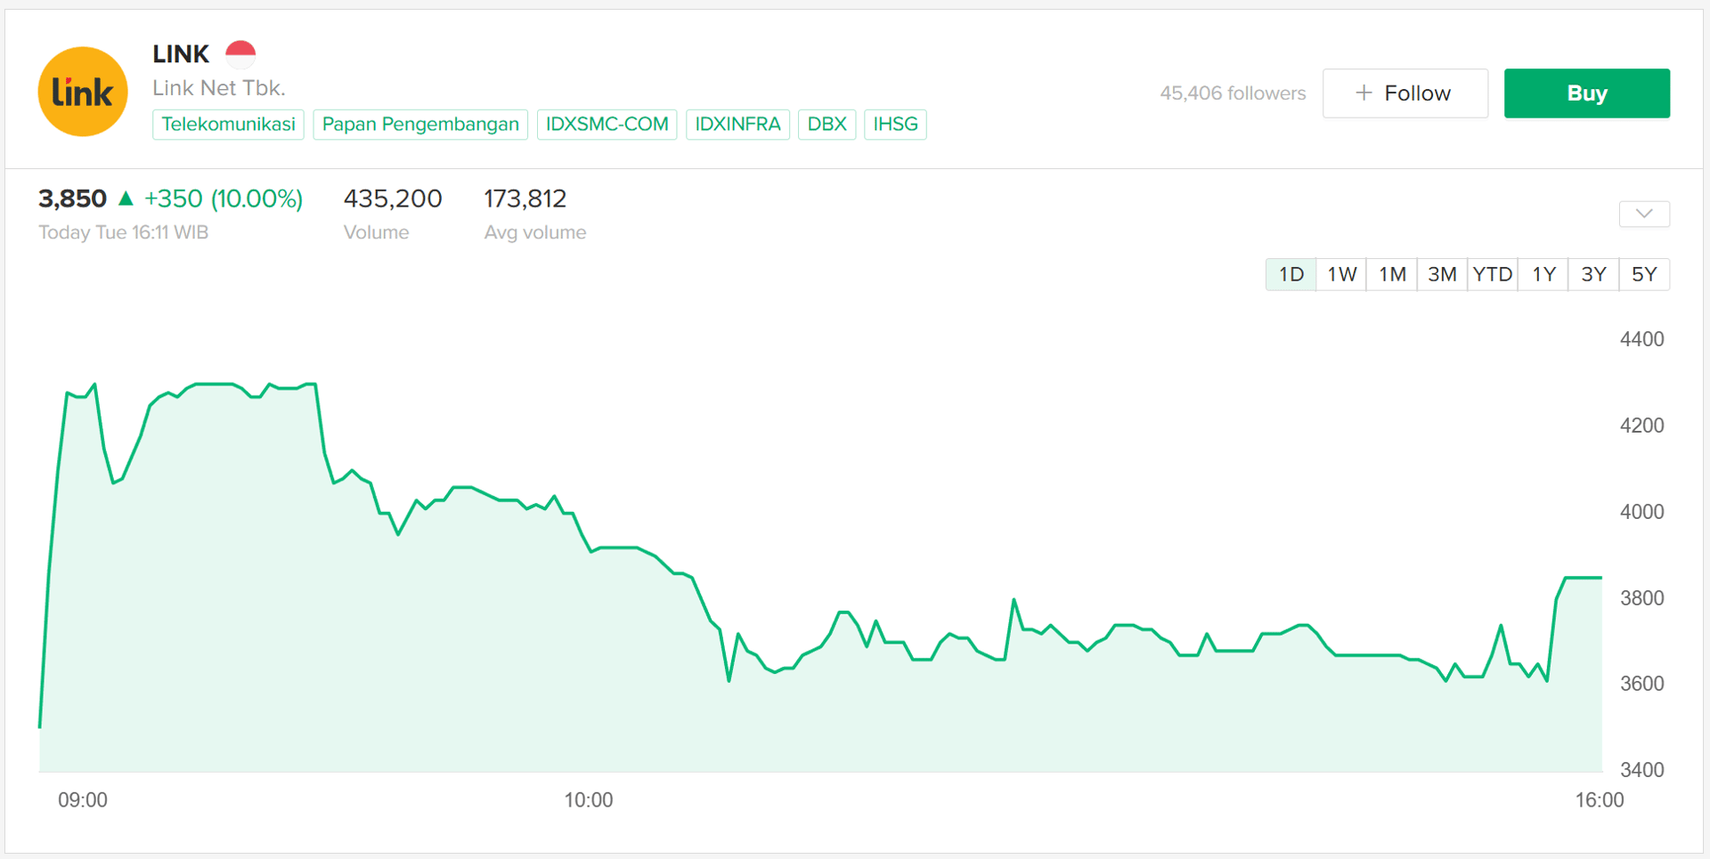Switch chart range to 1M

(1392, 274)
